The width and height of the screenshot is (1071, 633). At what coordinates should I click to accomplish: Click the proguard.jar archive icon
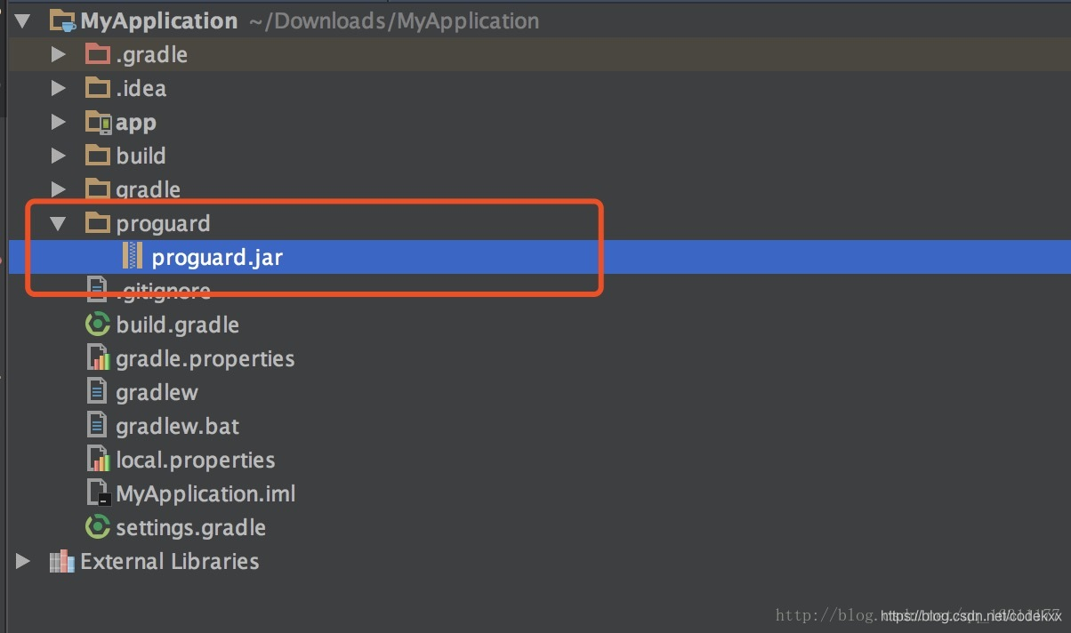coord(133,256)
